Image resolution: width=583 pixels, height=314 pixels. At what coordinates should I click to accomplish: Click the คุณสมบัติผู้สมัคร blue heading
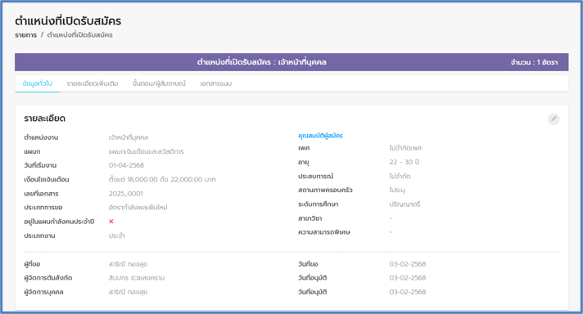tap(320, 136)
